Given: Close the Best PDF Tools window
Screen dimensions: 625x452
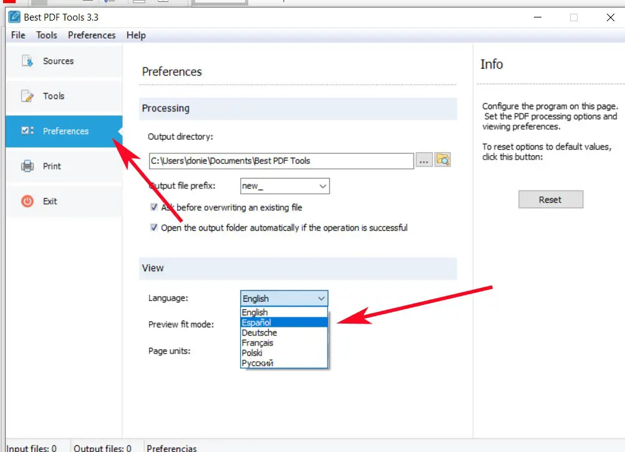Looking at the screenshot, I should coord(610,17).
